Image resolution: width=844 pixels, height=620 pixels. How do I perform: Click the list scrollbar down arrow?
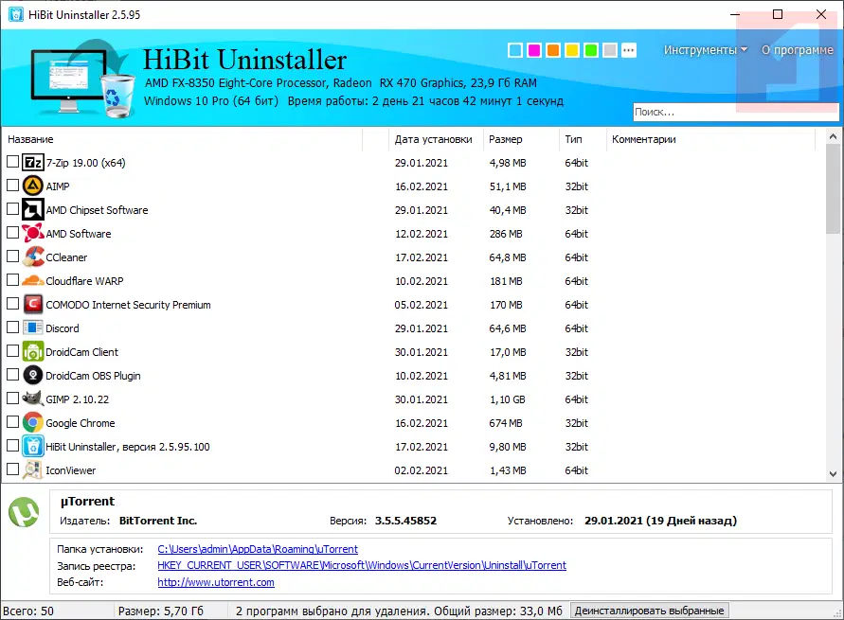[x=833, y=473]
